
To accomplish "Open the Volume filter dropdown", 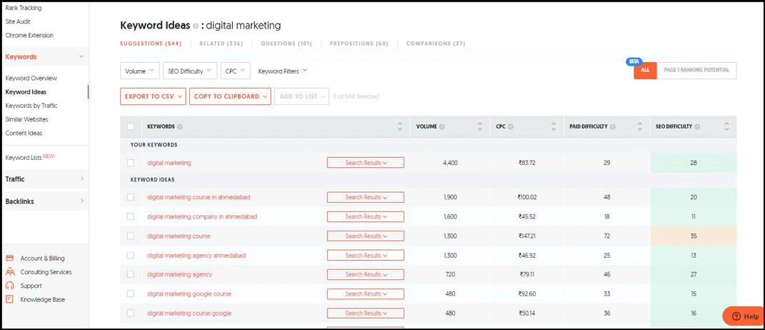I will coord(139,71).
